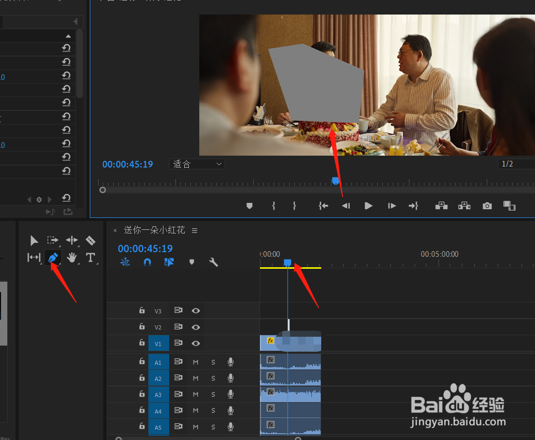This screenshot has width=535, height=440.
Task: Toggle lock on track V1
Action: click(x=142, y=343)
